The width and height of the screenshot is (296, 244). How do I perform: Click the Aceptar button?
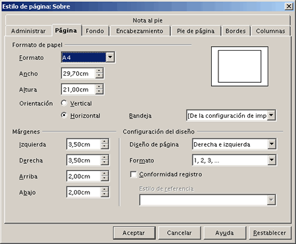[x=134, y=233]
